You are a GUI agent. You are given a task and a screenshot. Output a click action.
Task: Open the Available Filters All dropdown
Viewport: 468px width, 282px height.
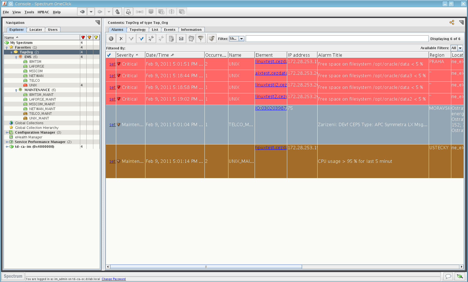click(x=460, y=48)
